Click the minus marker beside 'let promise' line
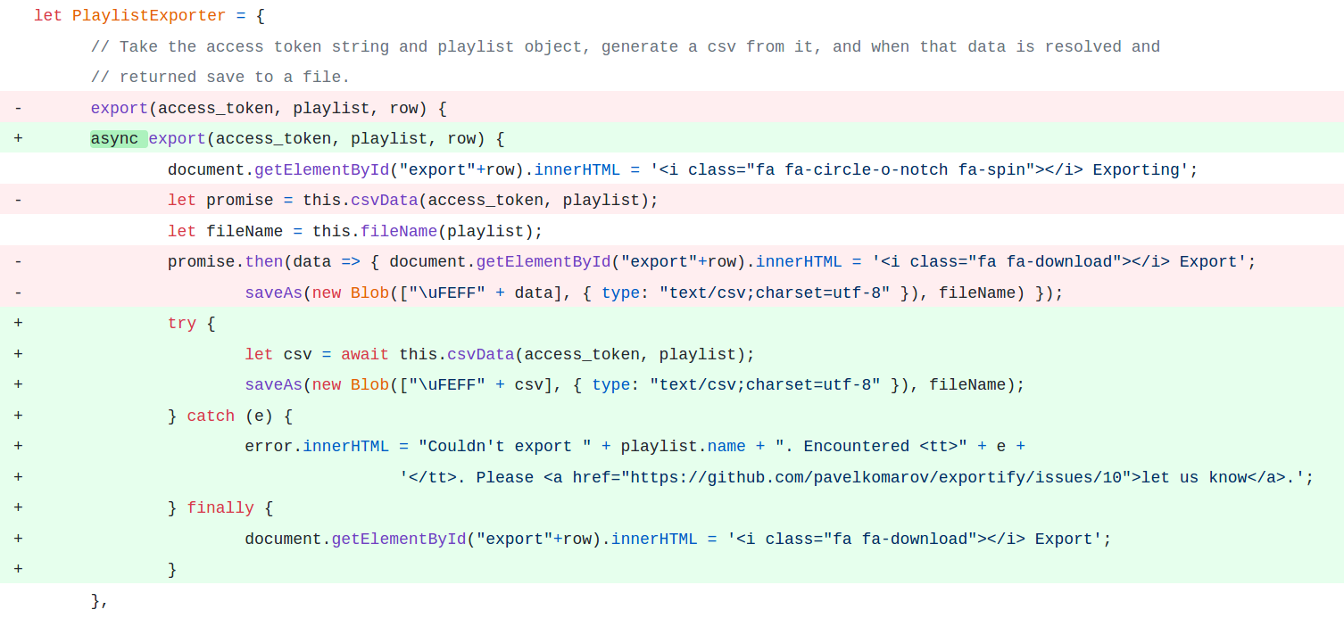 pos(18,200)
